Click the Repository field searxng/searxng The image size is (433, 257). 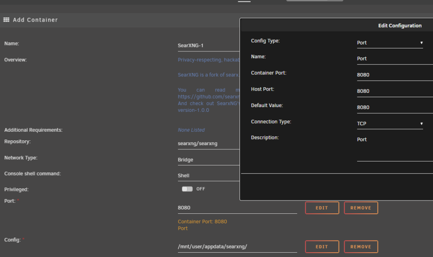tap(209, 143)
